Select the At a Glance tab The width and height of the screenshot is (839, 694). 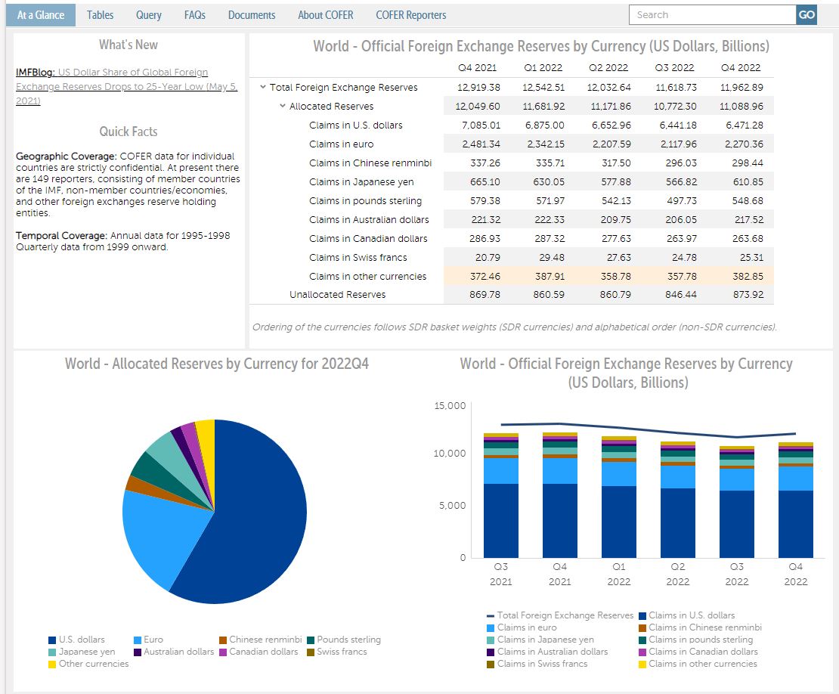41,15
